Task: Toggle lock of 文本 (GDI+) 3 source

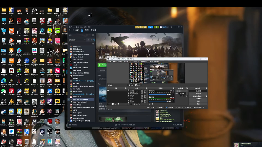Action: click(x=145, y=92)
